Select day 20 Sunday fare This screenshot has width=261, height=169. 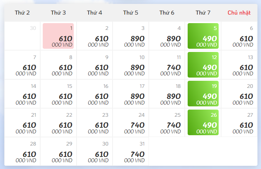(239, 94)
